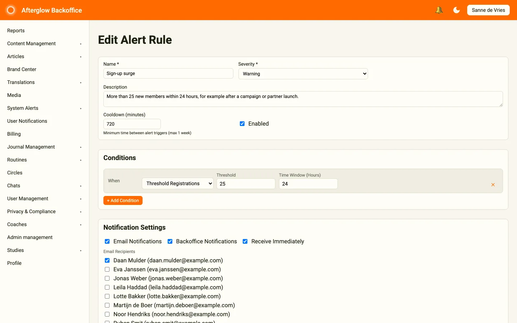Open the Severity dropdown
The width and height of the screenshot is (517, 323).
303,74
